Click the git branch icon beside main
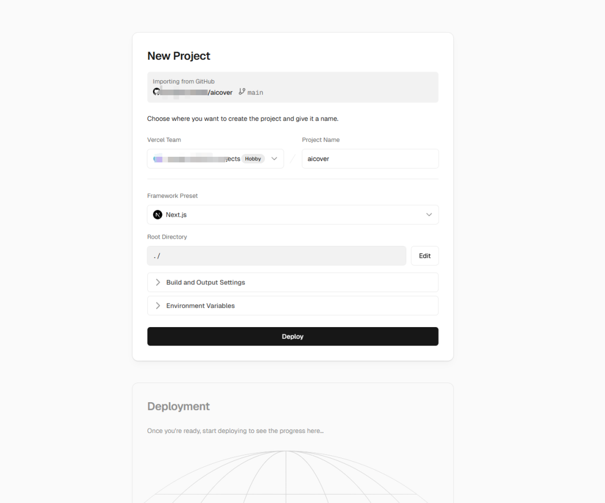Viewport: 605px width, 503px height. (x=242, y=92)
